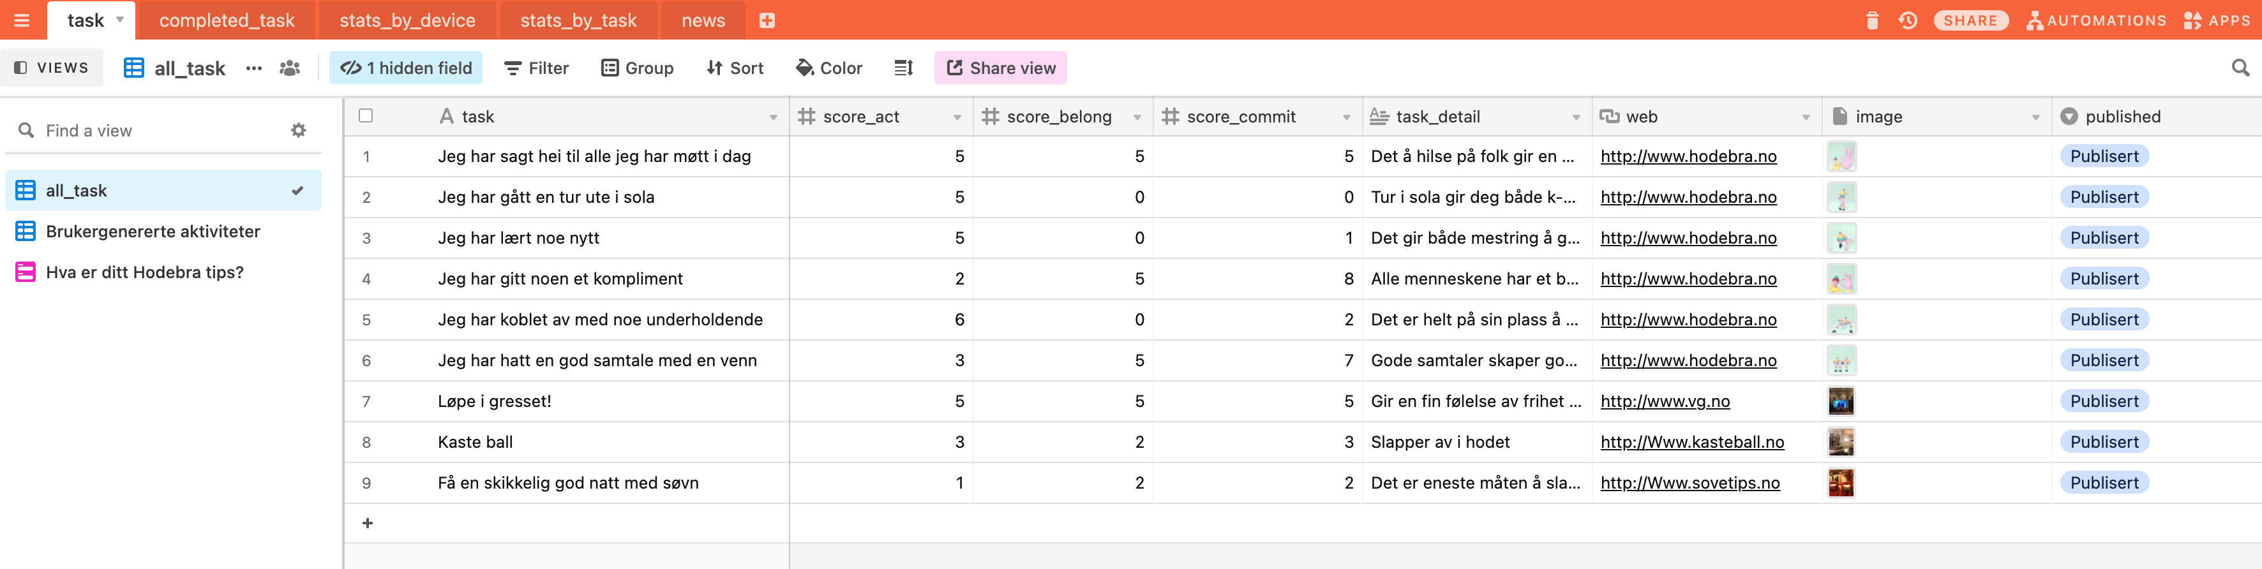Click the search magnifier icon
The height and width of the screenshot is (569, 2262).
click(x=2240, y=68)
